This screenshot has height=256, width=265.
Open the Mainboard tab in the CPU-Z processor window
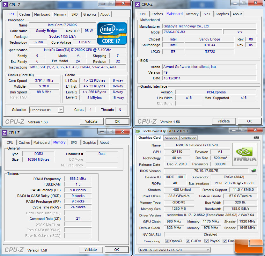coord(42,14)
